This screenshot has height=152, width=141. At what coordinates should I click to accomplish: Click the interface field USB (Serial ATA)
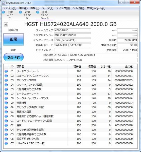tap(72, 40)
